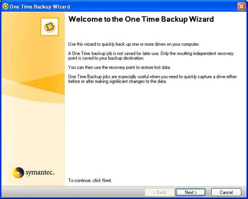Click the Next button to continue
This screenshot has width=248, height=199.
click(191, 192)
